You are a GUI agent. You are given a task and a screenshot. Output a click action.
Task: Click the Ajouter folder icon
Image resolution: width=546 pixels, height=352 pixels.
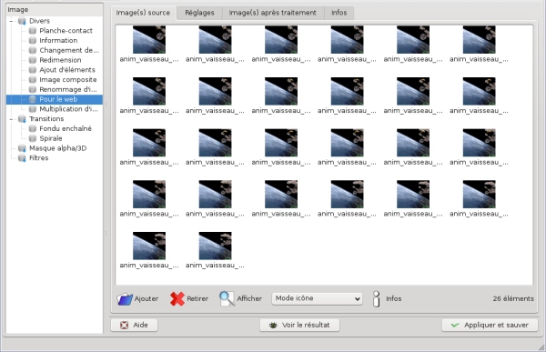tap(125, 298)
